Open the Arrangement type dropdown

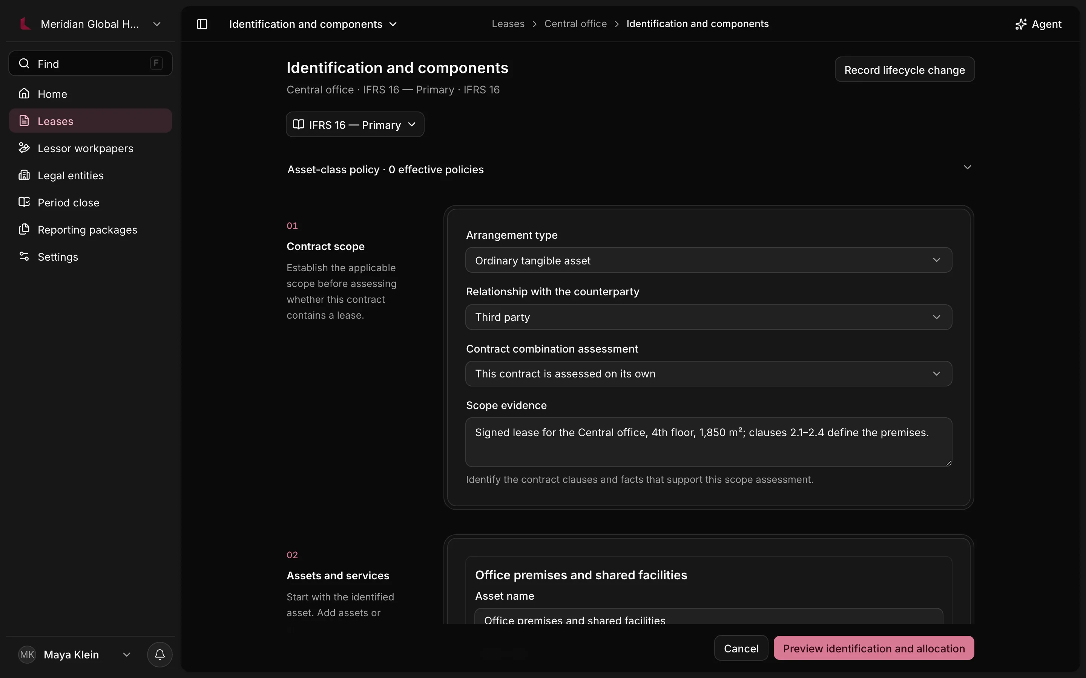709,260
